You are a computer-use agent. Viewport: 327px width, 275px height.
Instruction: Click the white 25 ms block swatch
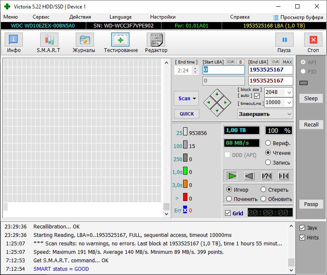tap(185, 132)
